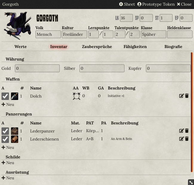Switch to the Zaubersprüche tab
The image size is (194, 185).
coord(97,47)
